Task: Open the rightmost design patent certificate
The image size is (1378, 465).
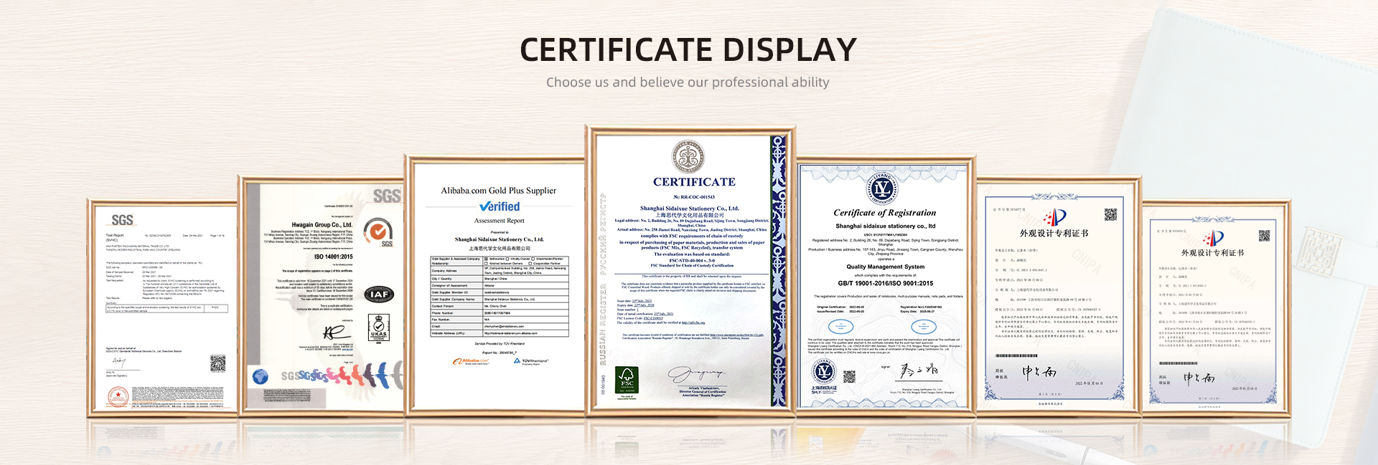Action: click(x=1216, y=310)
